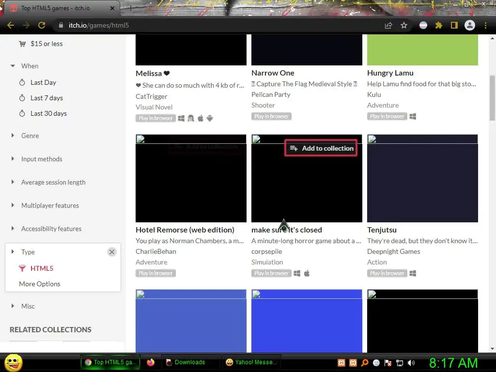Click the Apple icon under make sure it's closed
The height and width of the screenshot is (372, 496).
coord(307,274)
